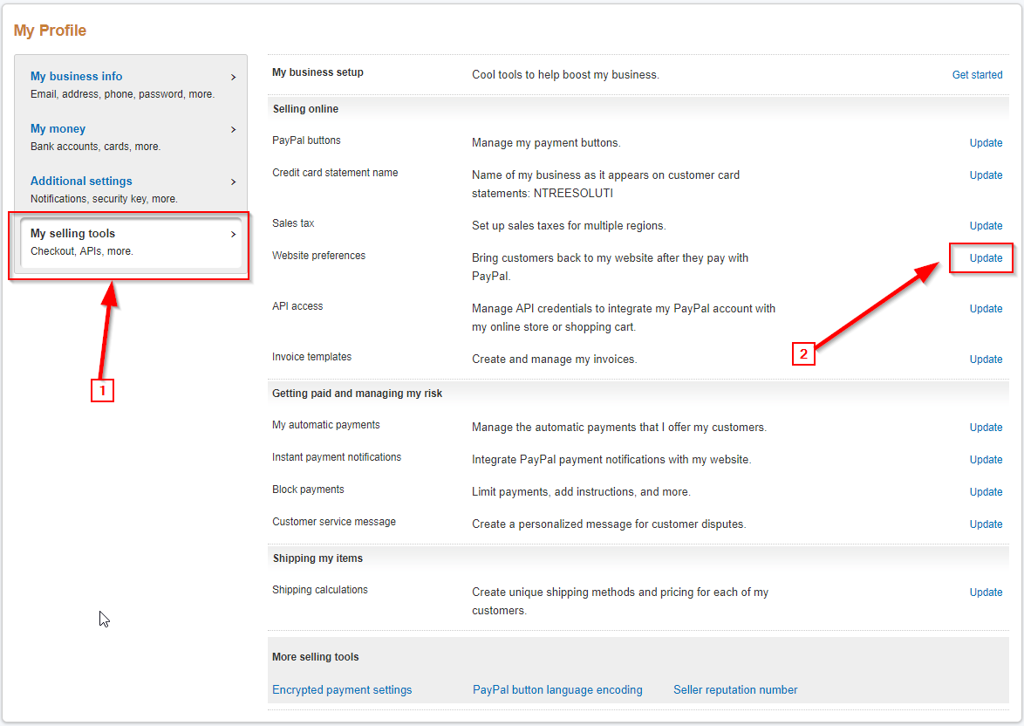The width and height of the screenshot is (1024, 726).
Task: Update Sales tax settings
Action: [986, 225]
